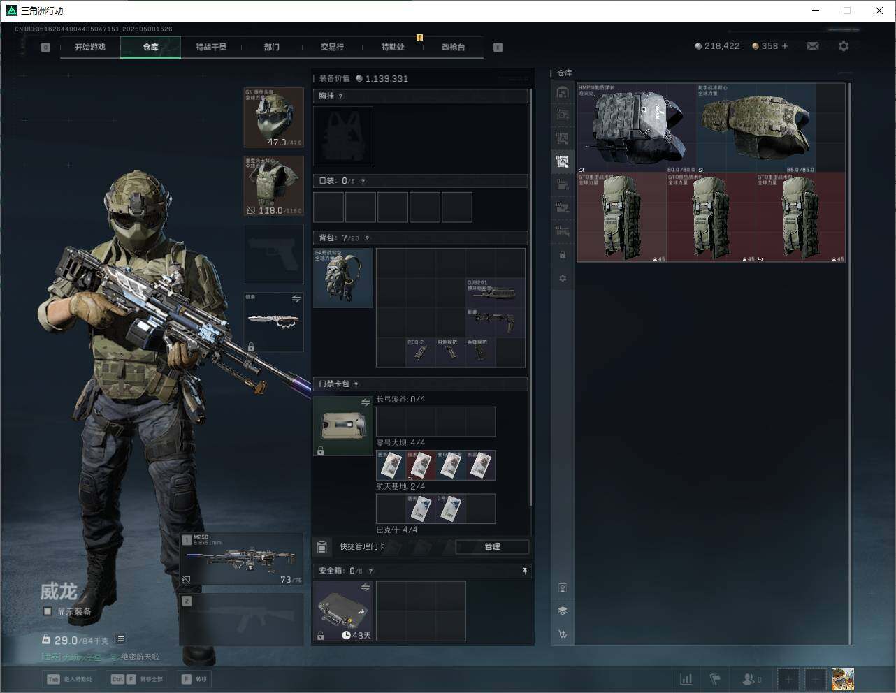This screenshot has width=896, height=693.
Task: Expand the weight details list icon
Action: point(120,639)
